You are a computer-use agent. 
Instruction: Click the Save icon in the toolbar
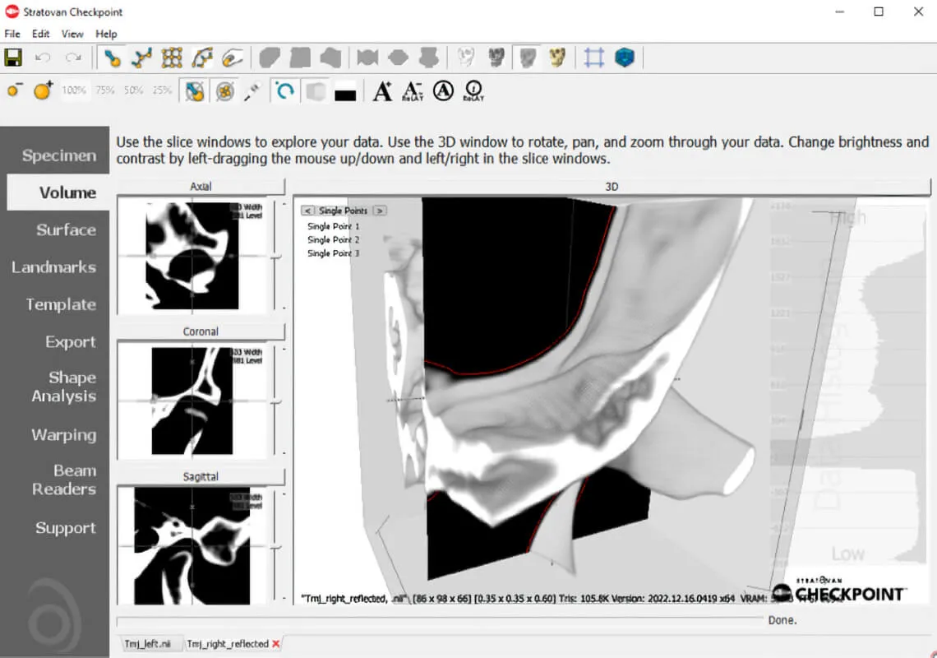pos(13,58)
